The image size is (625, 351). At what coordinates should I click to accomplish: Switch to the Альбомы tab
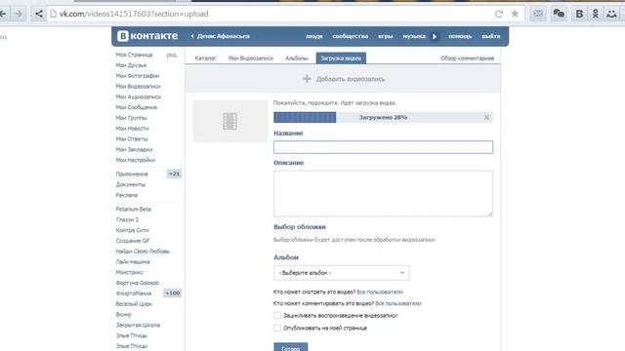tap(297, 58)
